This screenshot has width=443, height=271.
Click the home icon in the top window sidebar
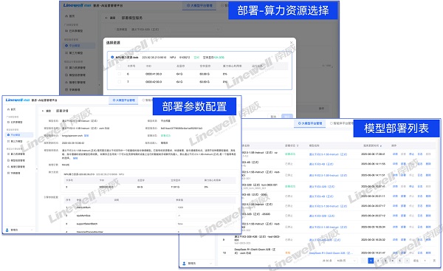(x=66, y=16)
